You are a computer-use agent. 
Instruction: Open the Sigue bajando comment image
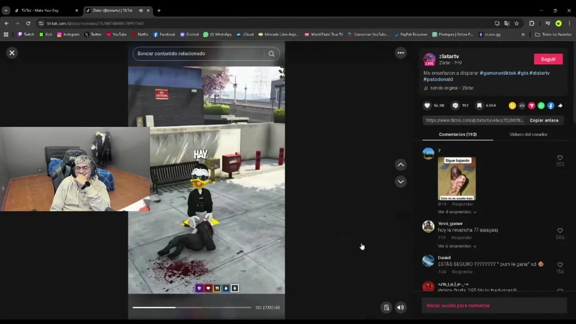click(x=457, y=179)
